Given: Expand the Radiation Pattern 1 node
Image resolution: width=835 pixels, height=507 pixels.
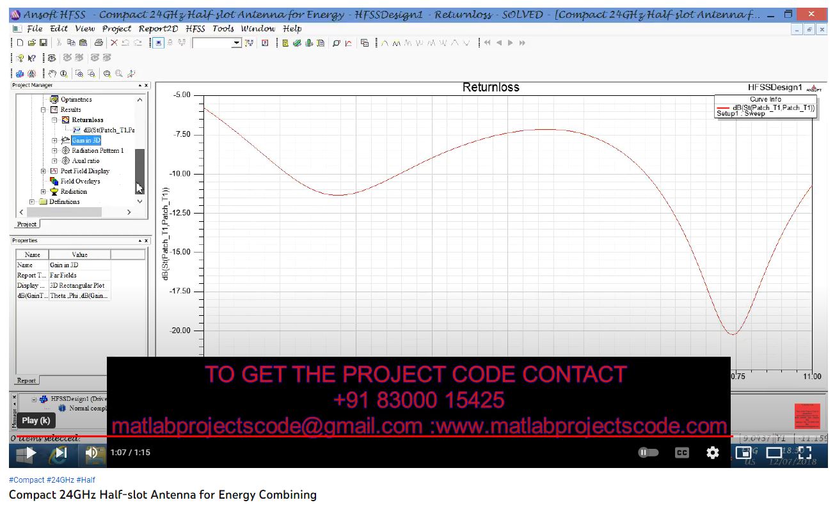Looking at the screenshot, I should click(55, 151).
